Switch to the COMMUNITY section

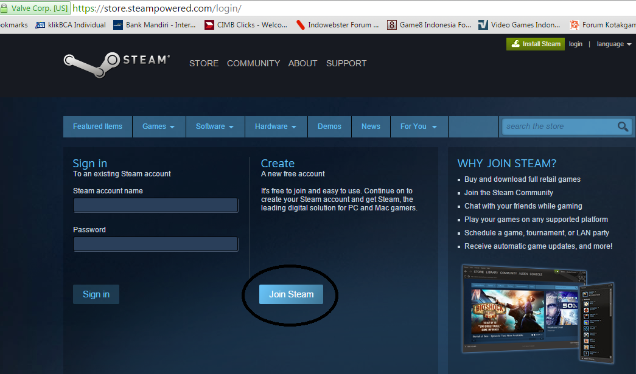point(253,63)
